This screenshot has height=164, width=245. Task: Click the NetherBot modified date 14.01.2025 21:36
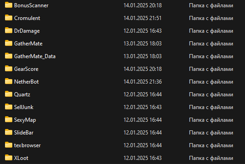143,82
